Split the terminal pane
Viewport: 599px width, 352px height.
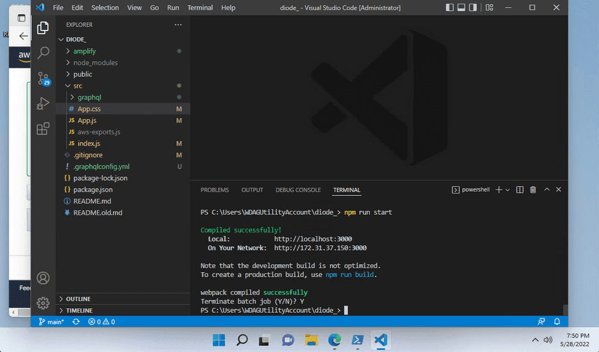click(520, 190)
